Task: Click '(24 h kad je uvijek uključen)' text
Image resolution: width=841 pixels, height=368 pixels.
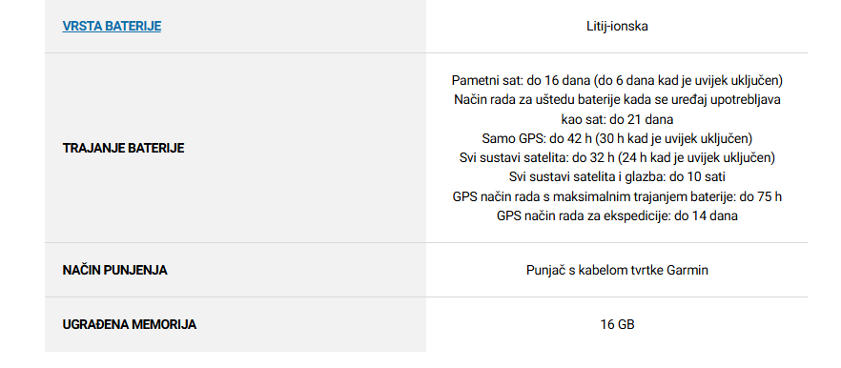Action: [696, 157]
